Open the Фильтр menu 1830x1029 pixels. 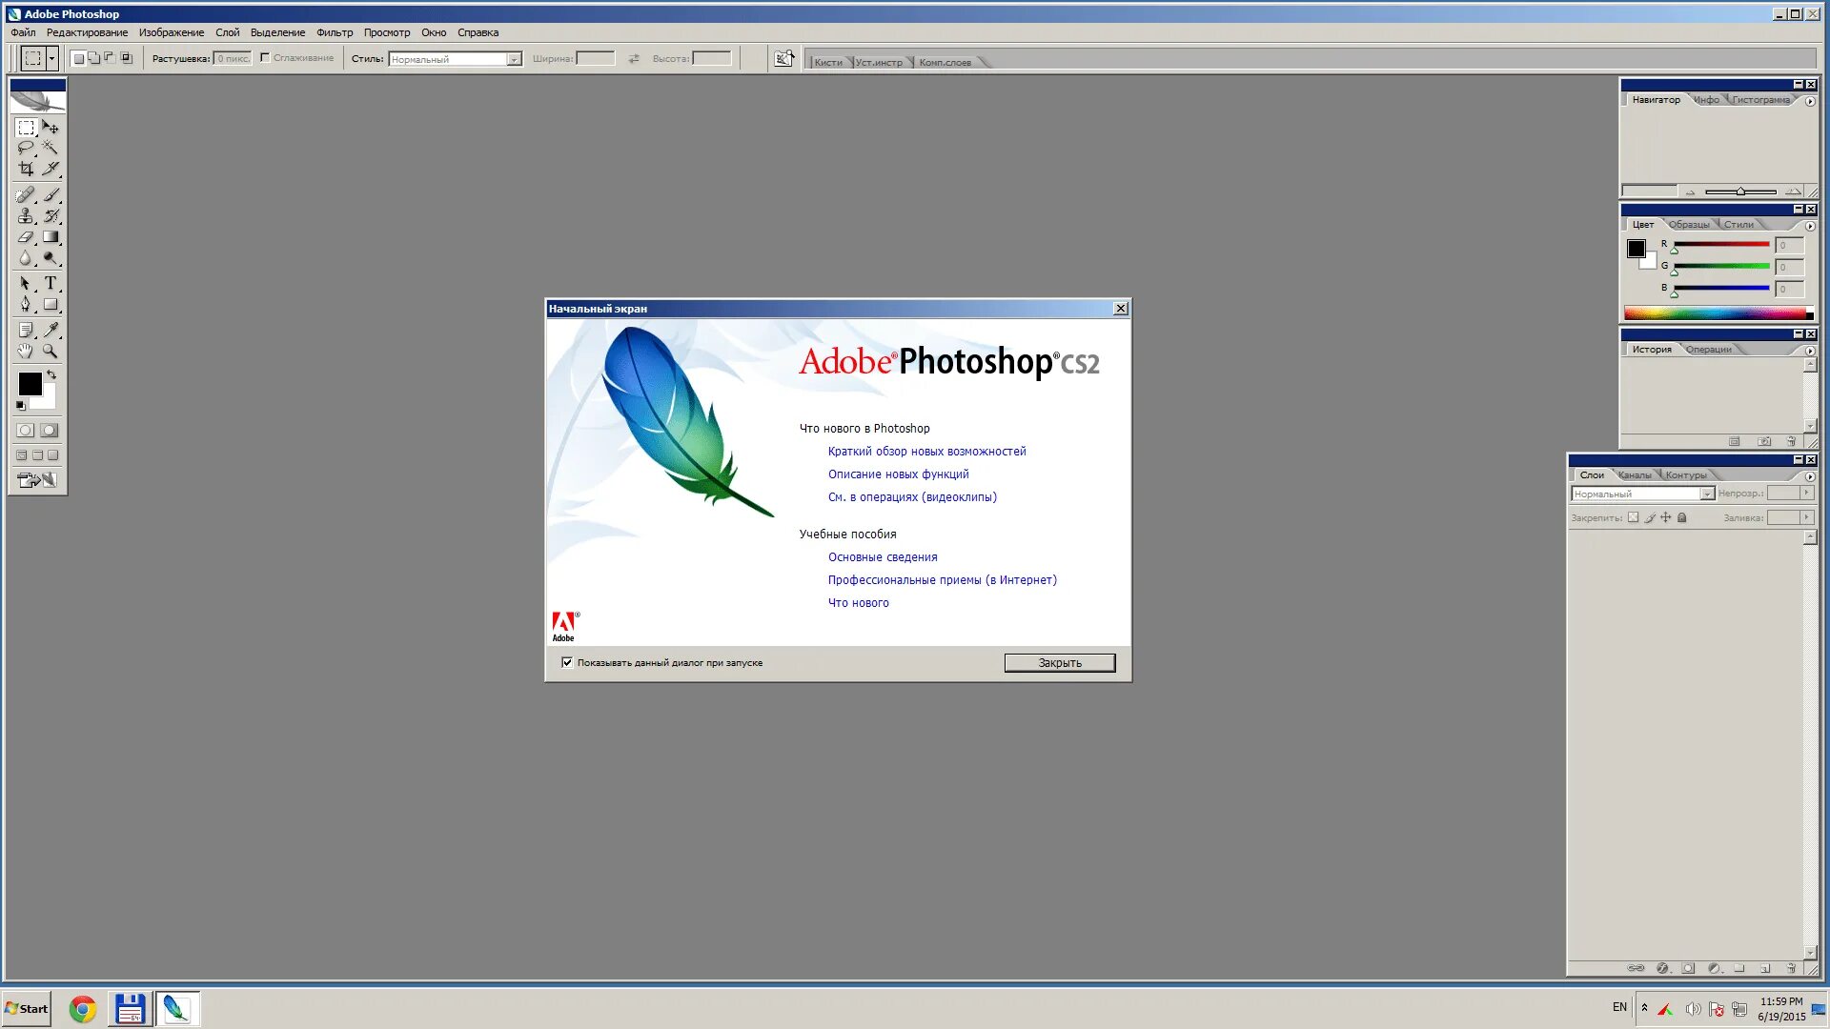tap(335, 32)
